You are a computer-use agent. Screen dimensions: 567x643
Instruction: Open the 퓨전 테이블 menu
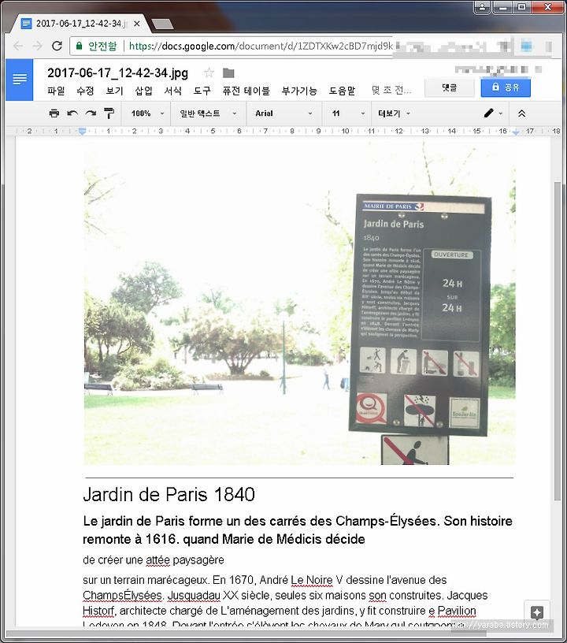pos(246,91)
